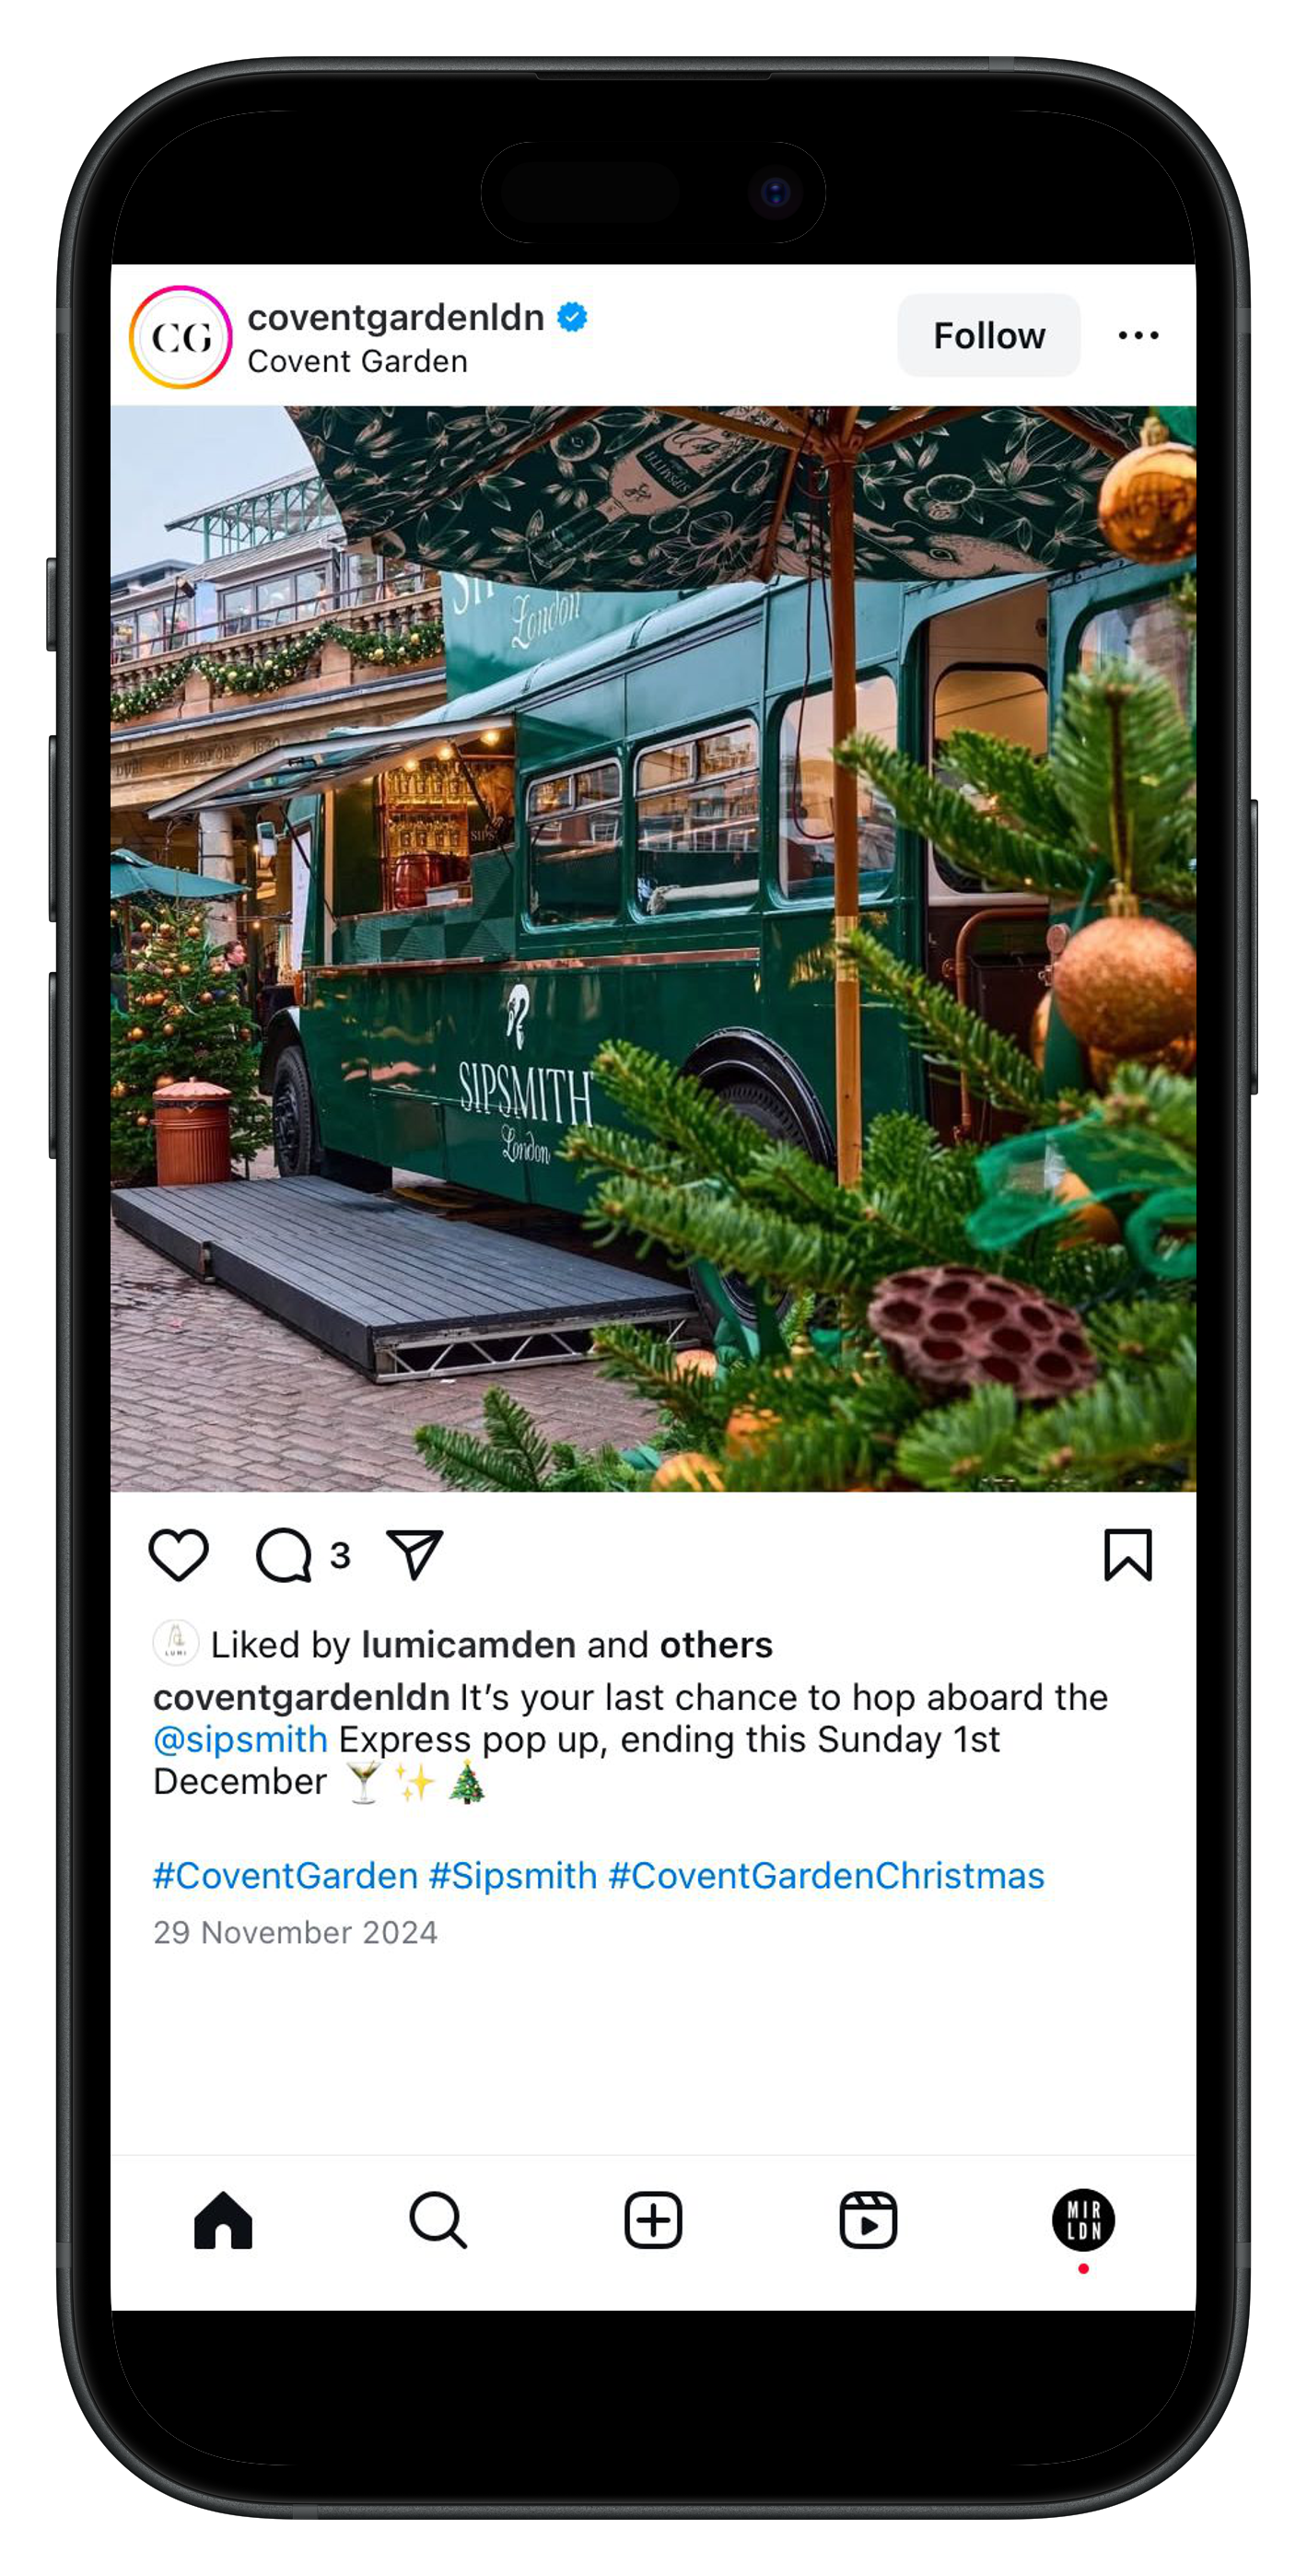Go to the Home tab
Viewport: 1307px width, 2576px height.
tap(223, 2220)
